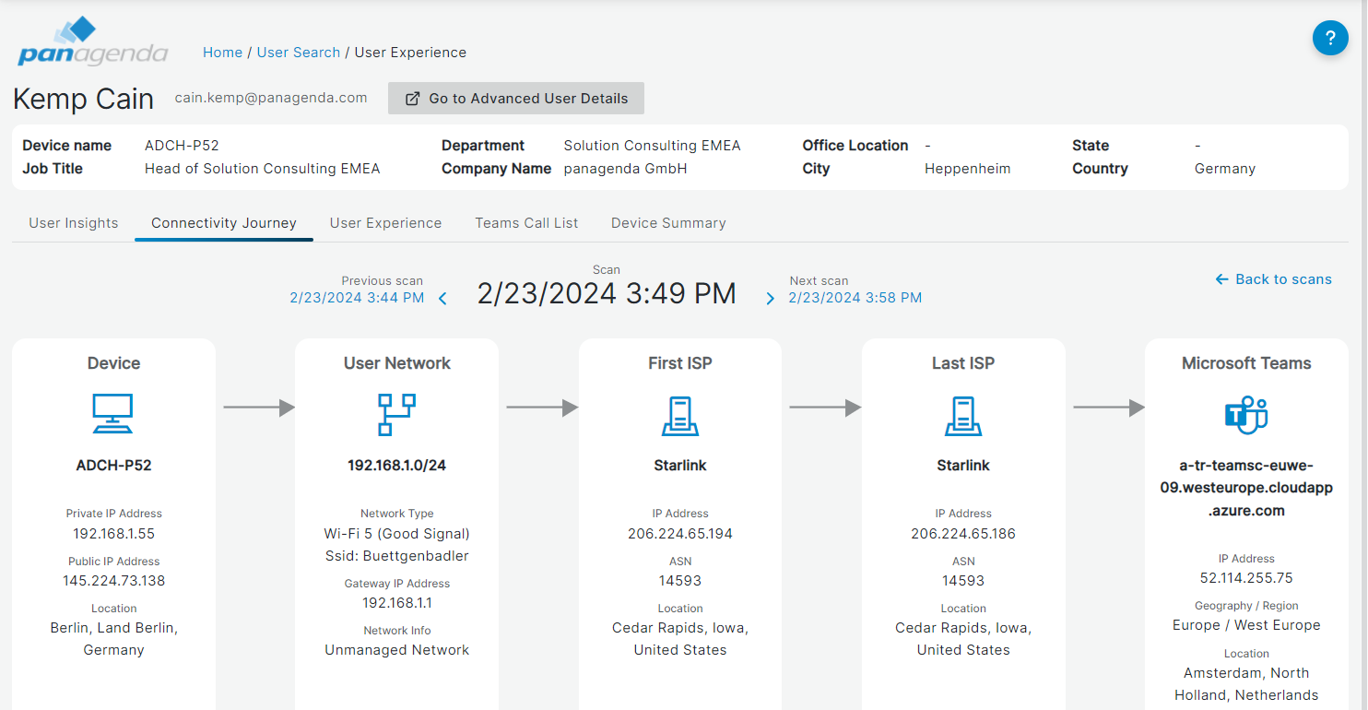Screen dimensions: 1368x710
Task: Click the external link icon in Advanced button
Action: [x=413, y=99]
